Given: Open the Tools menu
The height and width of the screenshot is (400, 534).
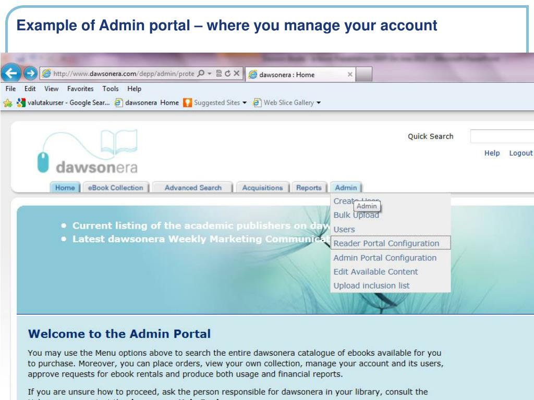Looking at the screenshot, I should point(111,89).
